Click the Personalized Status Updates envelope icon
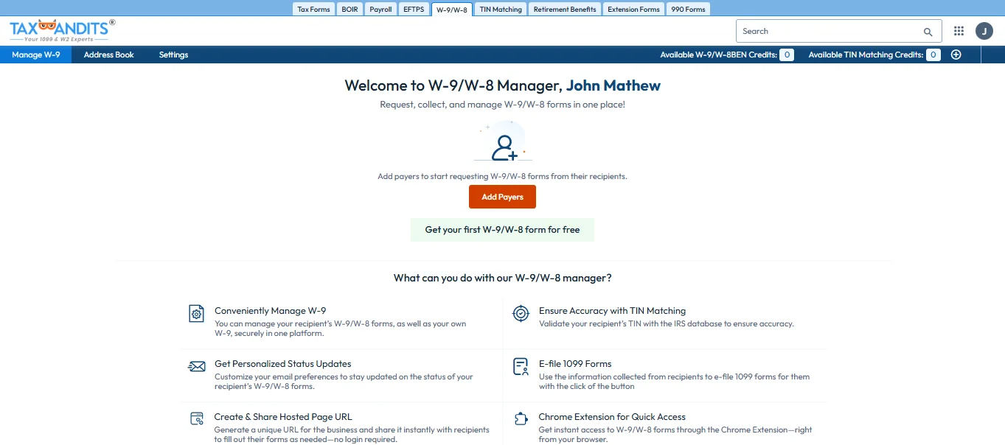The height and width of the screenshot is (445, 1005). click(196, 367)
